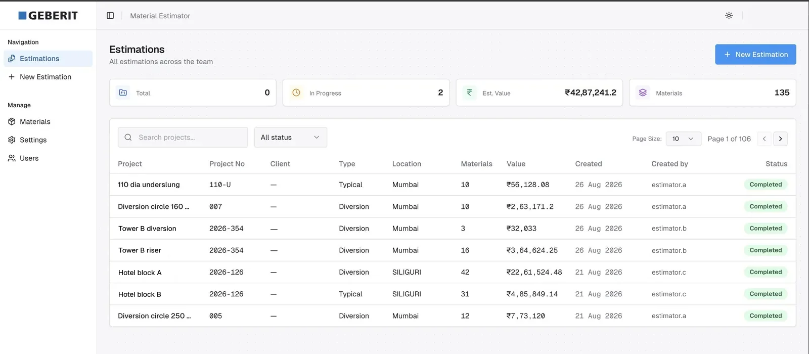This screenshot has width=809, height=354.
Task: Go to previous page with left chevron
Action: coord(764,139)
